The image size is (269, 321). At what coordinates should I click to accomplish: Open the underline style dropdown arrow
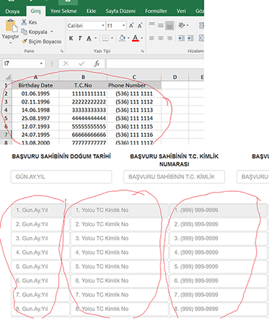click(96, 39)
